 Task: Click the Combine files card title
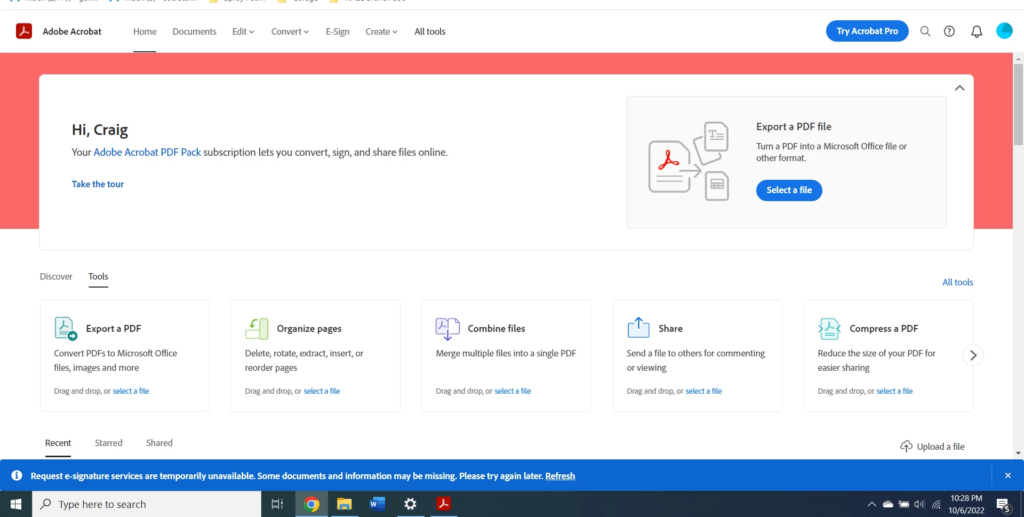pos(497,329)
